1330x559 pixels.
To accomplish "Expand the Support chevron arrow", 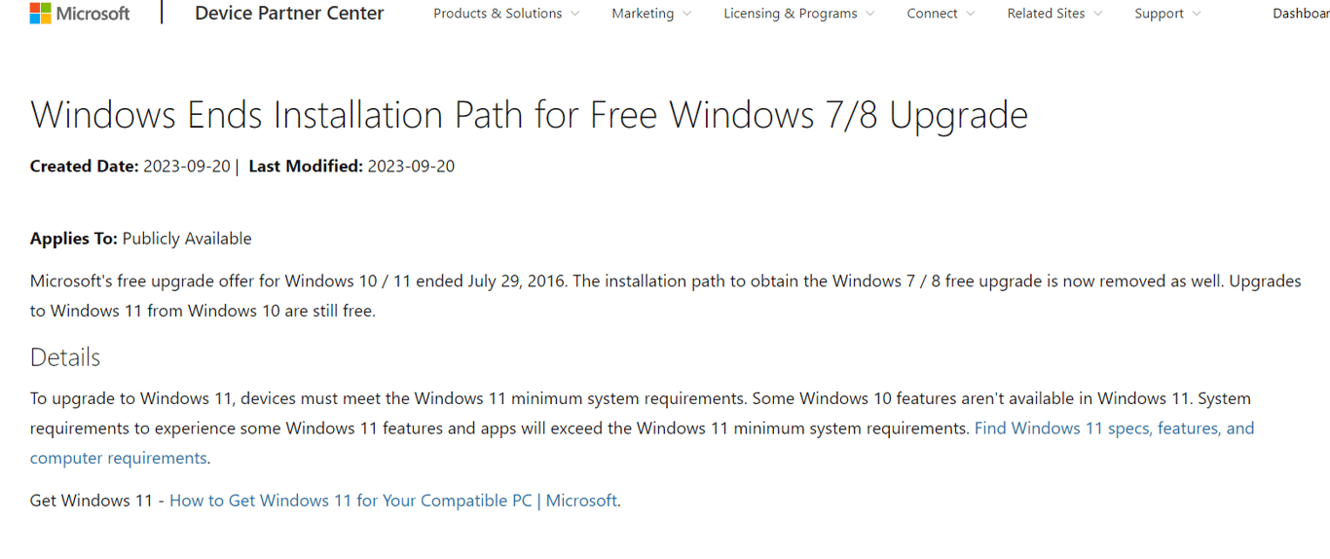I will pos(1197,14).
